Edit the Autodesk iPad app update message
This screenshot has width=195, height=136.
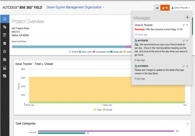pyautogui.click(x=184, y=66)
